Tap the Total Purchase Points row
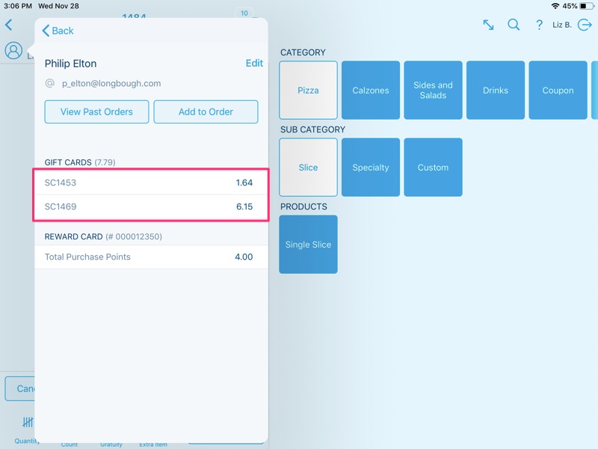 click(149, 257)
